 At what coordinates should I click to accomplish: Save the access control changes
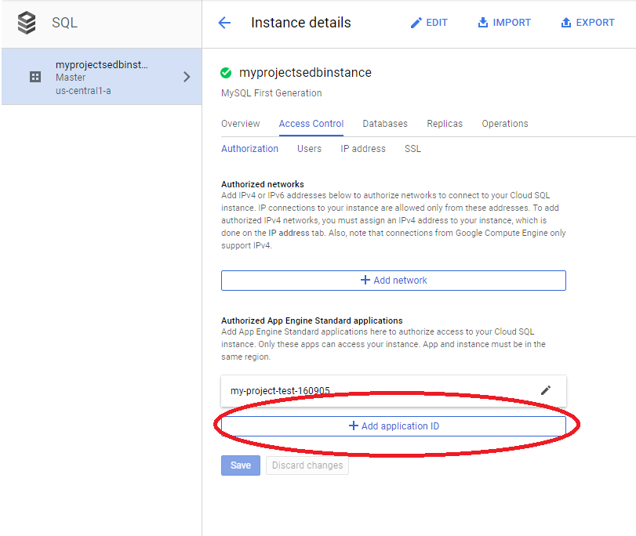click(240, 465)
